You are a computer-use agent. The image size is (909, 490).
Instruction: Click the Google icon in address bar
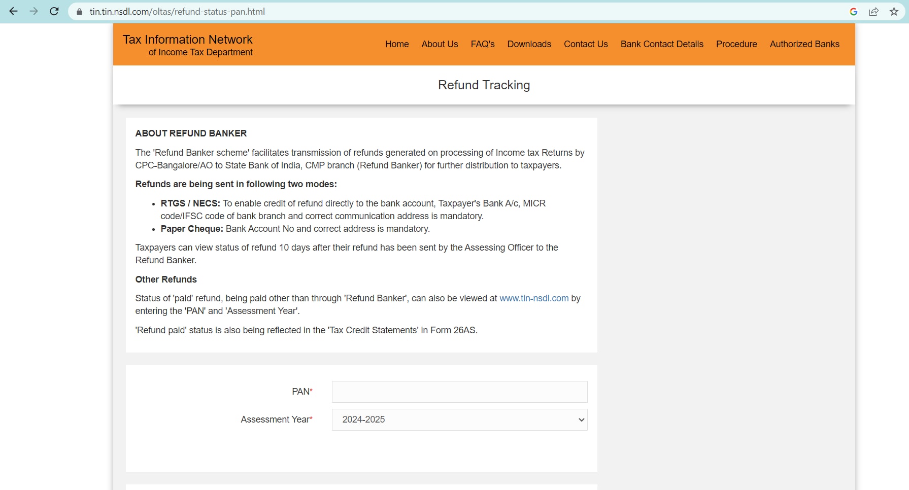point(853,12)
